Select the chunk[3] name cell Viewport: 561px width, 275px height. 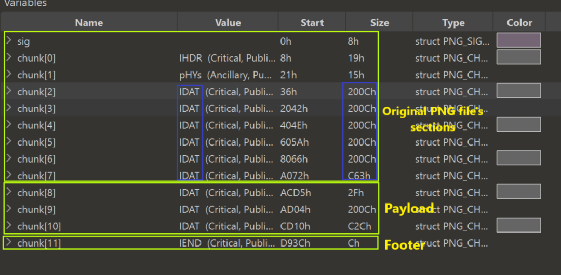[36, 109]
